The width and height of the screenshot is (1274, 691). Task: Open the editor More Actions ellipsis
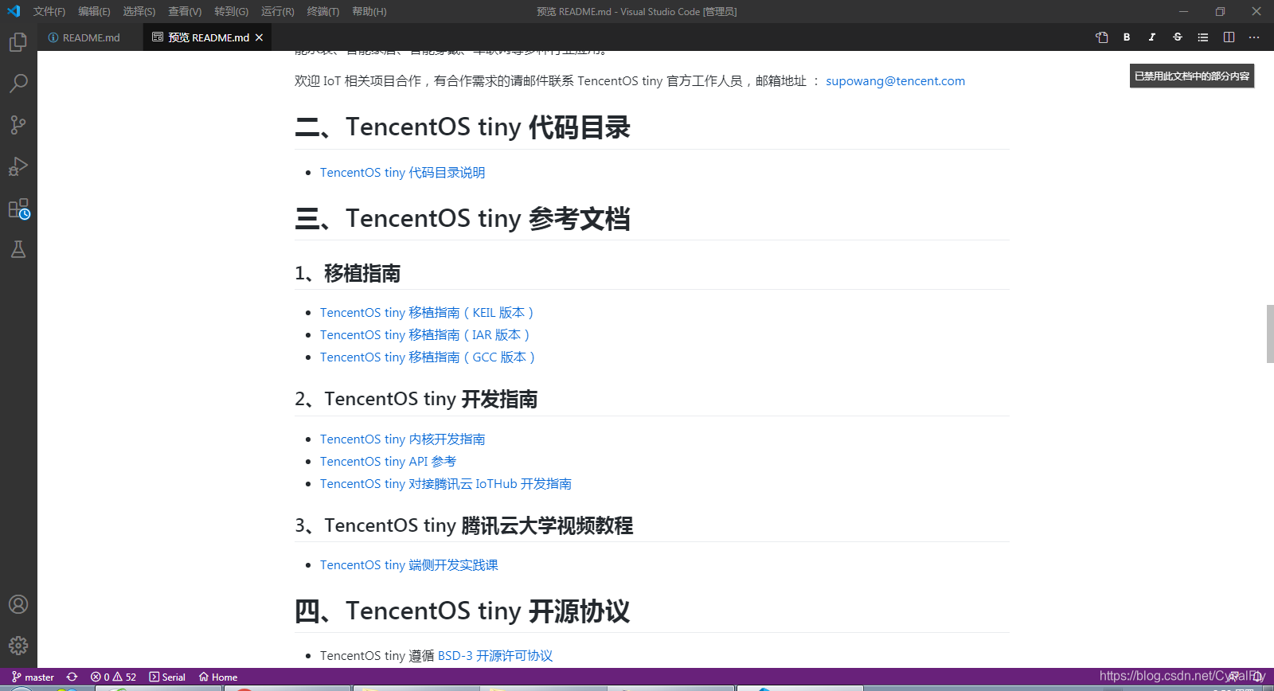click(x=1254, y=37)
